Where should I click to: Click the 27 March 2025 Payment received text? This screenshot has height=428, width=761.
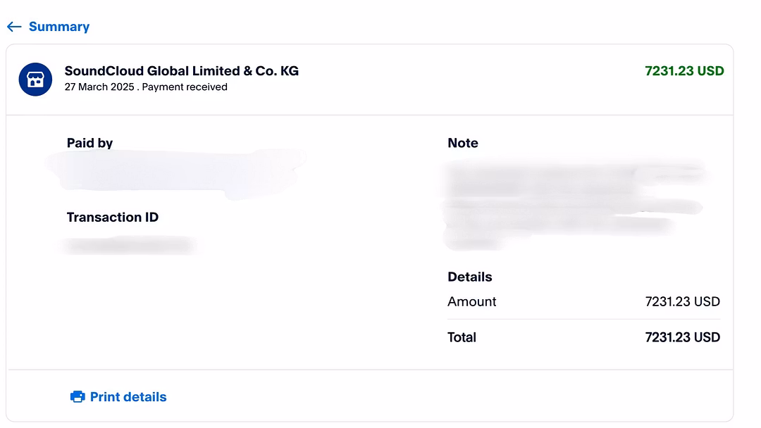(x=146, y=87)
